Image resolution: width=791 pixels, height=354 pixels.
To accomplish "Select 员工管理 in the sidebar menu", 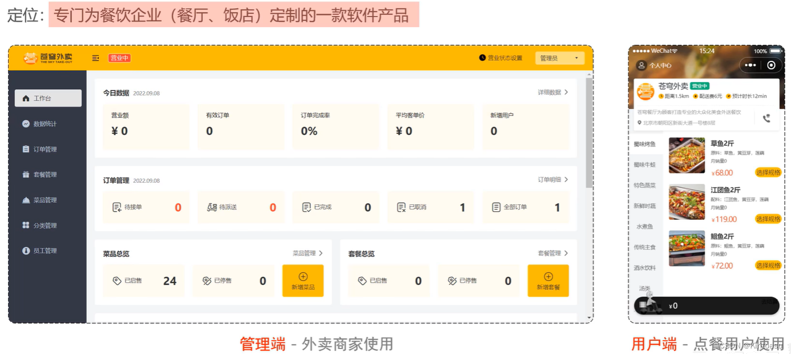I will [x=48, y=251].
